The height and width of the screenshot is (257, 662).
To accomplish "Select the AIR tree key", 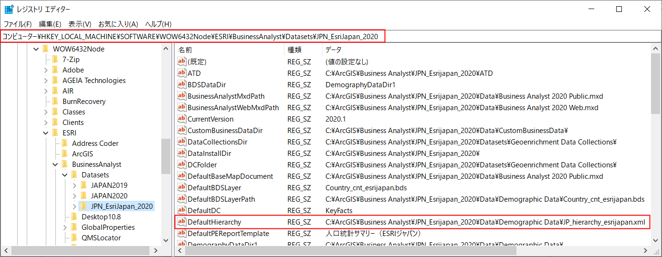I will (68, 91).
